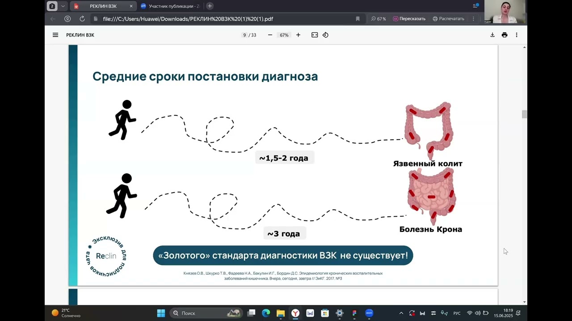Show hidden system tray icons

pyautogui.click(x=401, y=313)
